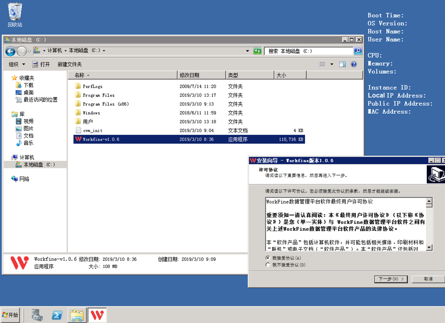Change the view with the view icon

pyautogui.click(x=322, y=64)
